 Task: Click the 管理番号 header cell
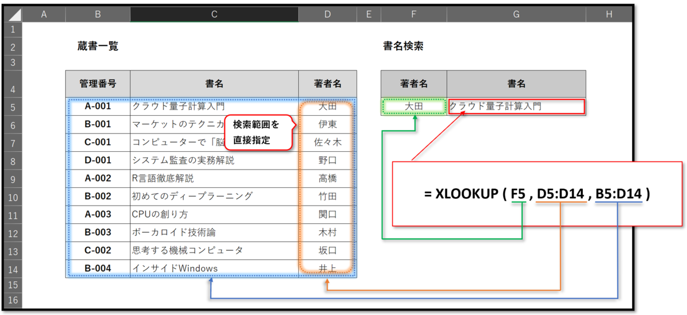tap(97, 84)
